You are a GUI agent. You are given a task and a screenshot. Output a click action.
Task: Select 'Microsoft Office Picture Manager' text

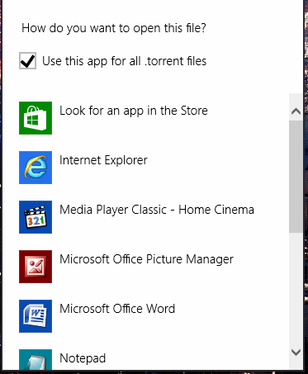[x=146, y=259]
